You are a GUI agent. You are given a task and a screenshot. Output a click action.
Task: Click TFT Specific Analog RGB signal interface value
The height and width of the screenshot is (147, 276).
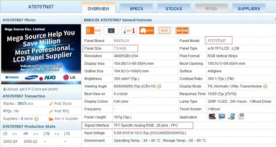(146, 125)
